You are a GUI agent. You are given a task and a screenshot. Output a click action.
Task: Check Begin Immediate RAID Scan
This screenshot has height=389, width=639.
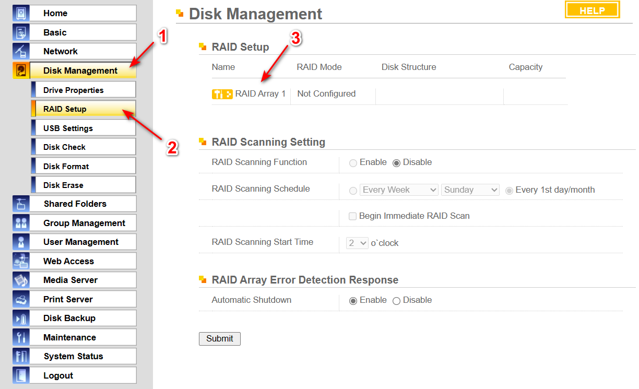click(x=352, y=216)
